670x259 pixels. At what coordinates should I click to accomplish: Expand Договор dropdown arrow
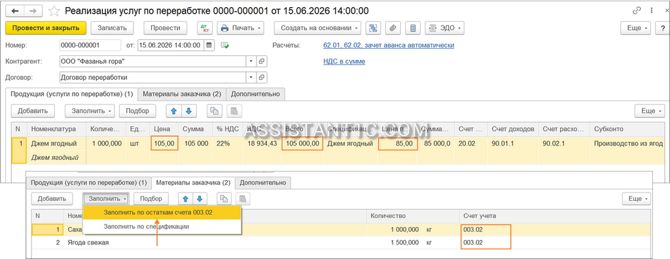(251, 78)
